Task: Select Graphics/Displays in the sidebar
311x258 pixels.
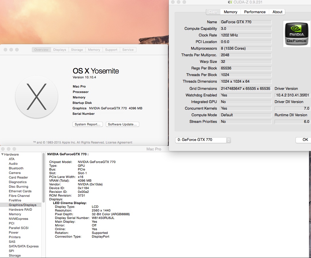Action: 21,205
